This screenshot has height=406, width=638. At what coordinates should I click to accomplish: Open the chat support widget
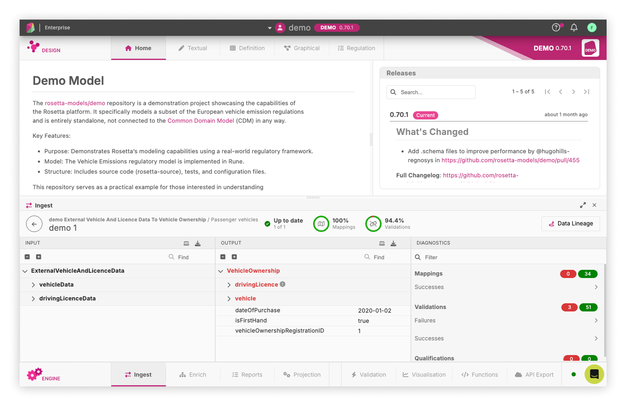tap(594, 374)
